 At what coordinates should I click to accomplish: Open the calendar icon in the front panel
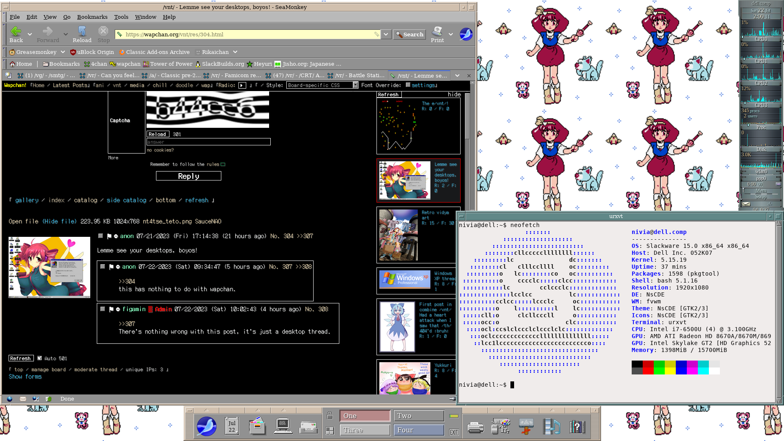click(232, 426)
